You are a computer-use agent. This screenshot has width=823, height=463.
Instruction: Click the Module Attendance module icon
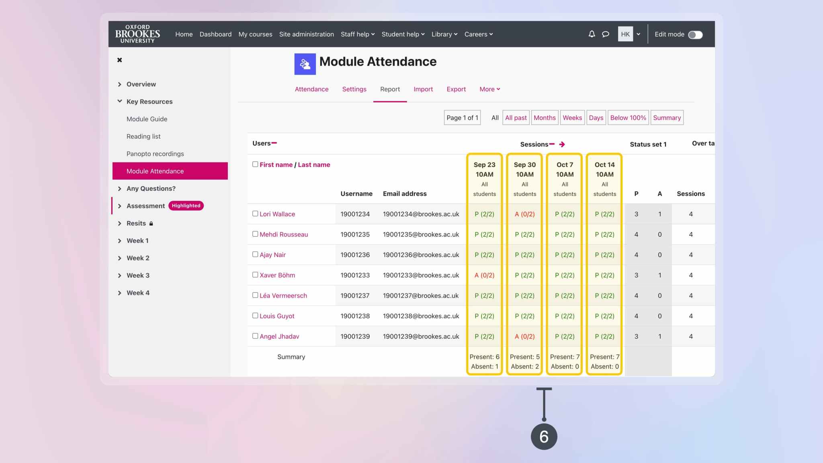pyautogui.click(x=305, y=63)
